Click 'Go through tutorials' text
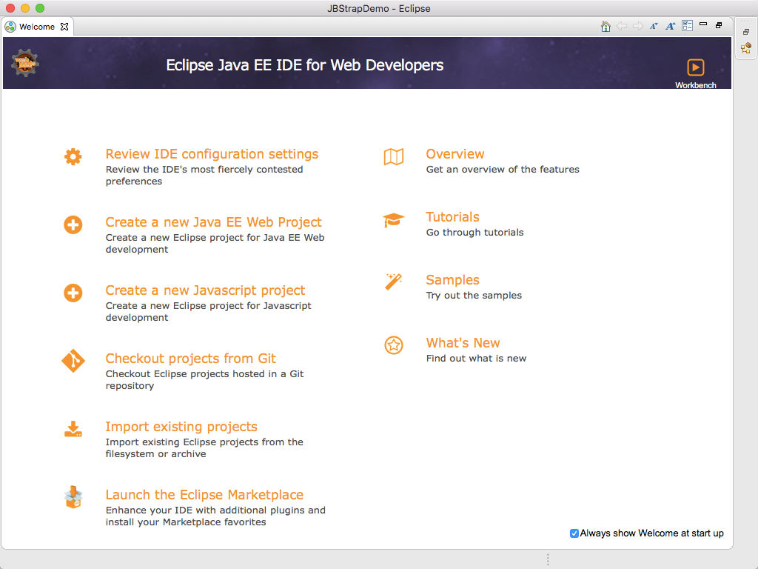The height and width of the screenshot is (569, 758). [x=474, y=232]
